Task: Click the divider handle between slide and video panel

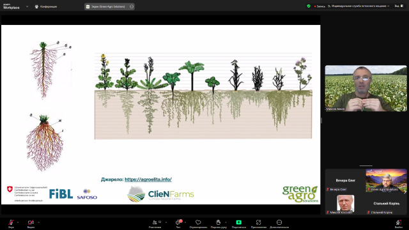Action: [x=321, y=120]
